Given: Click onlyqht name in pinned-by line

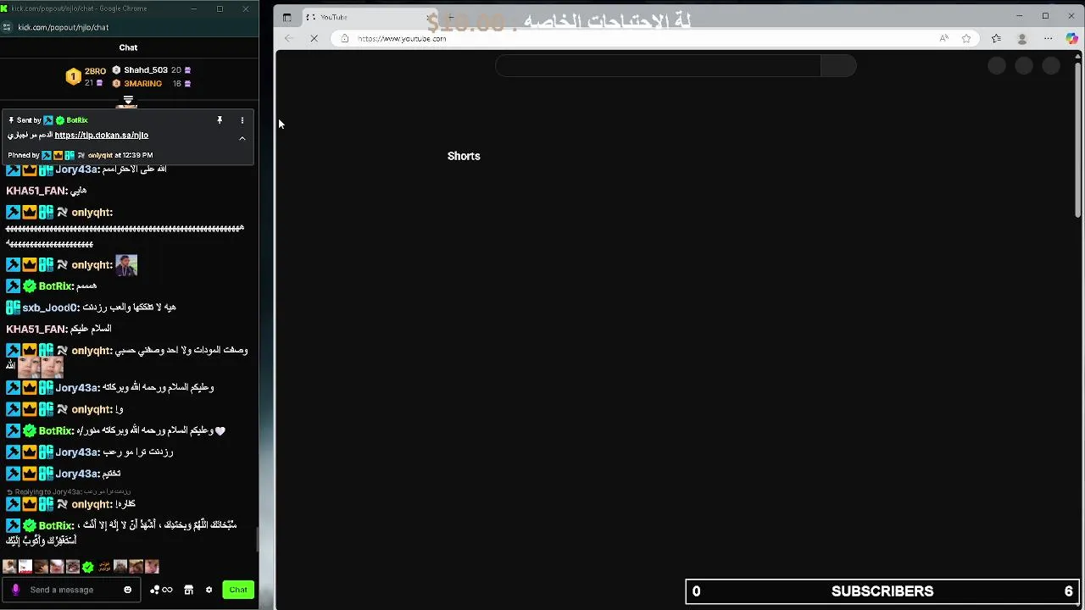Looking at the screenshot, I should (x=100, y=155).
